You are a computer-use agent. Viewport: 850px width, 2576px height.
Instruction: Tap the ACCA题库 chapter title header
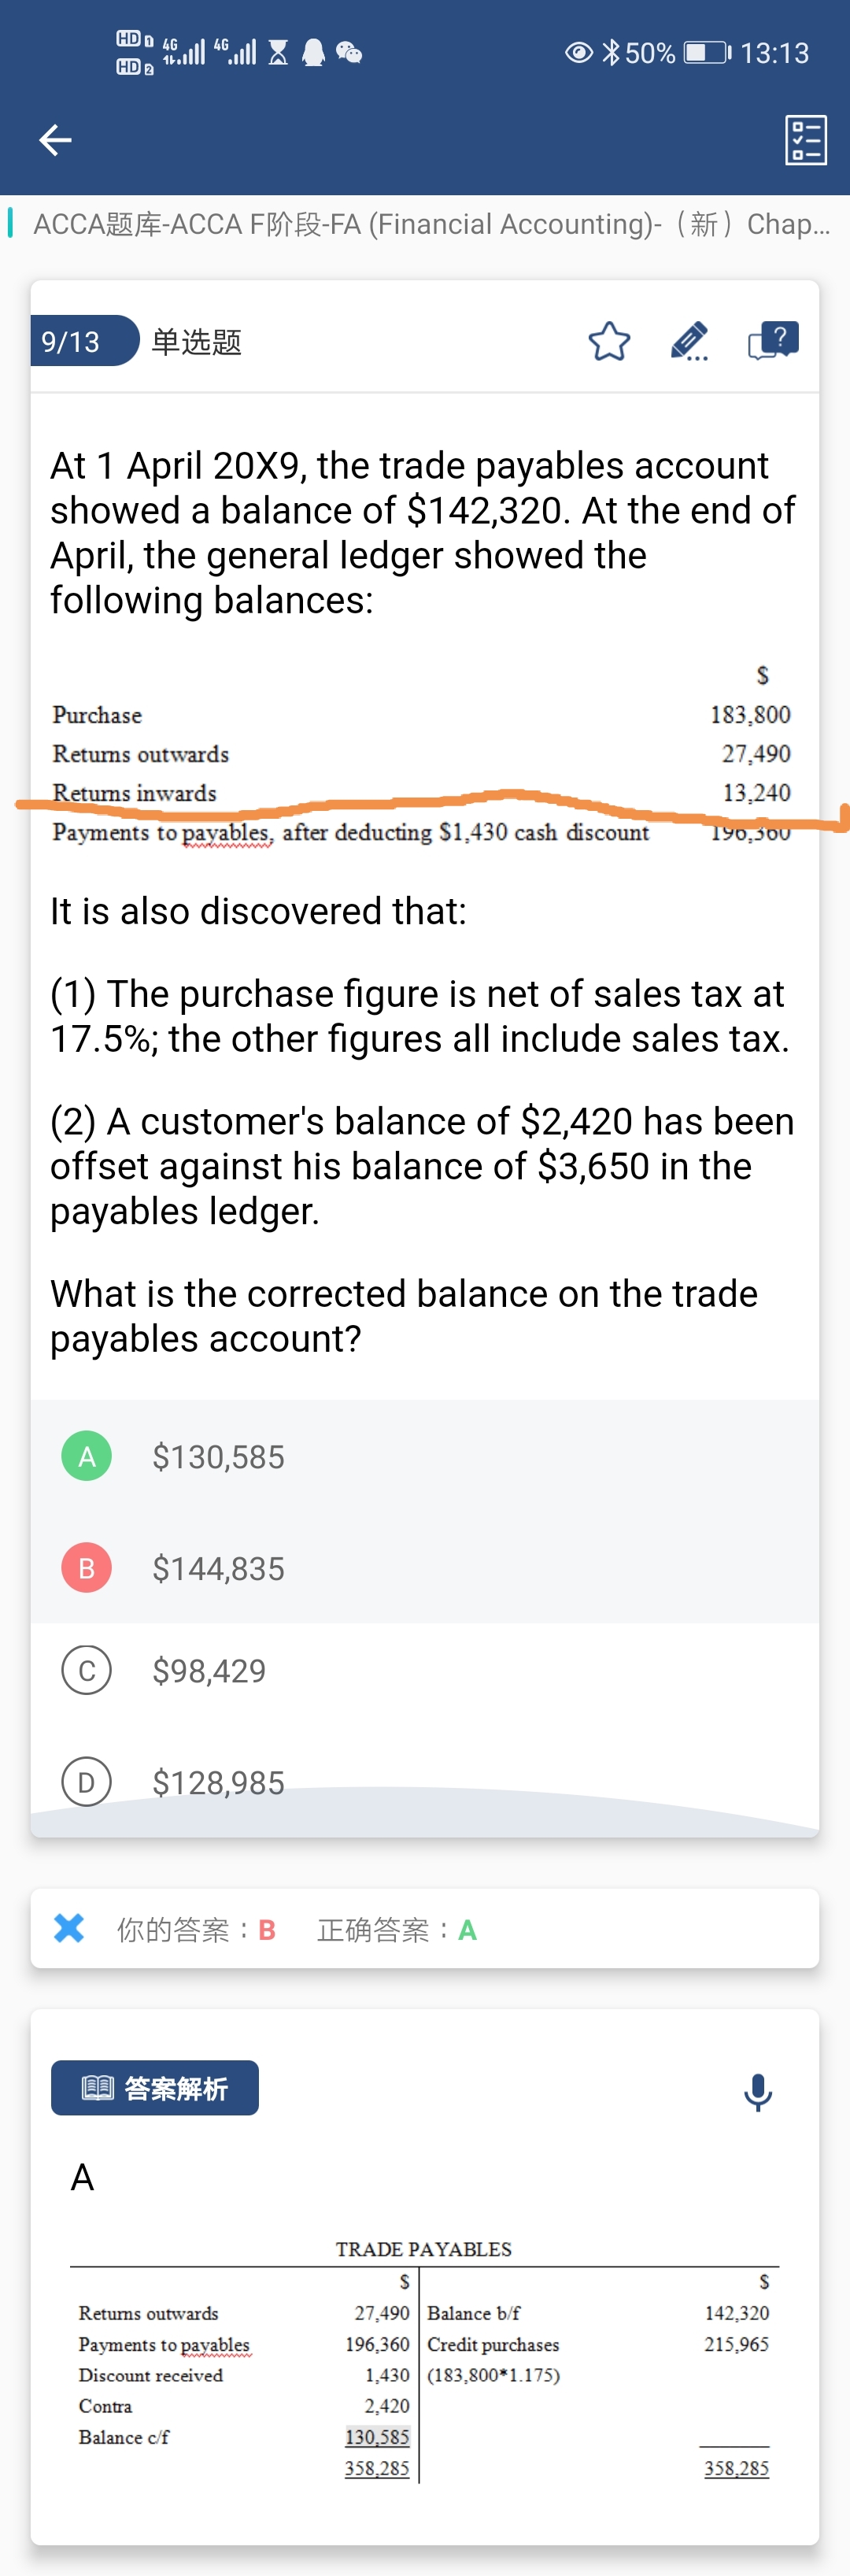coord(432,224)
